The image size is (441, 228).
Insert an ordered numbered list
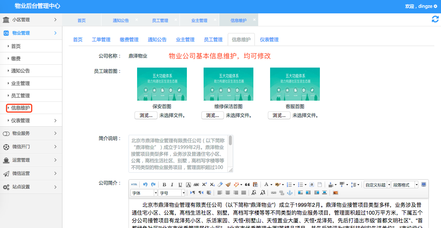[289, 185]
